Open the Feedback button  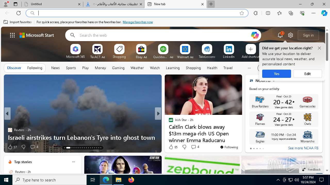(311, 170)
